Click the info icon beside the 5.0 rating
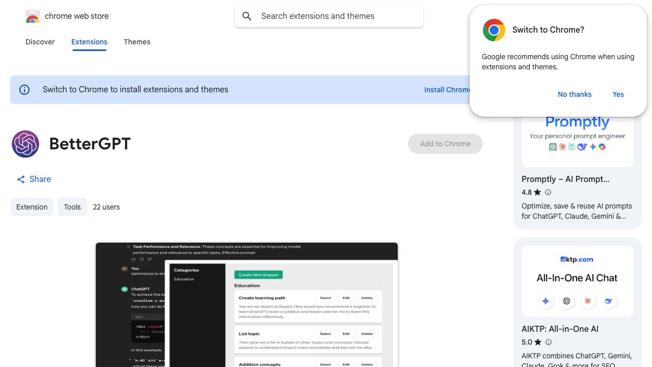This screenshot has width=652, height=367. [549, 342]
